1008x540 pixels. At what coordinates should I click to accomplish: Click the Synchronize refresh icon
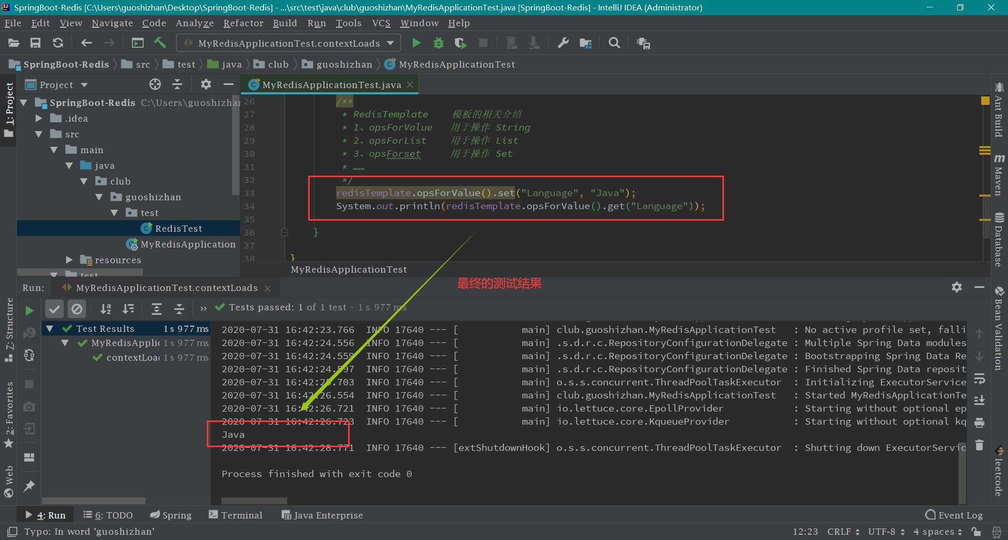[58, 43]
